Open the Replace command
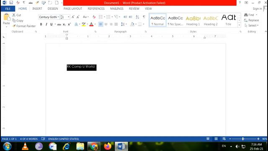Image resolution: width=268 pixels, height=151 pixels. pyautogui.click(x=251, y=20)
